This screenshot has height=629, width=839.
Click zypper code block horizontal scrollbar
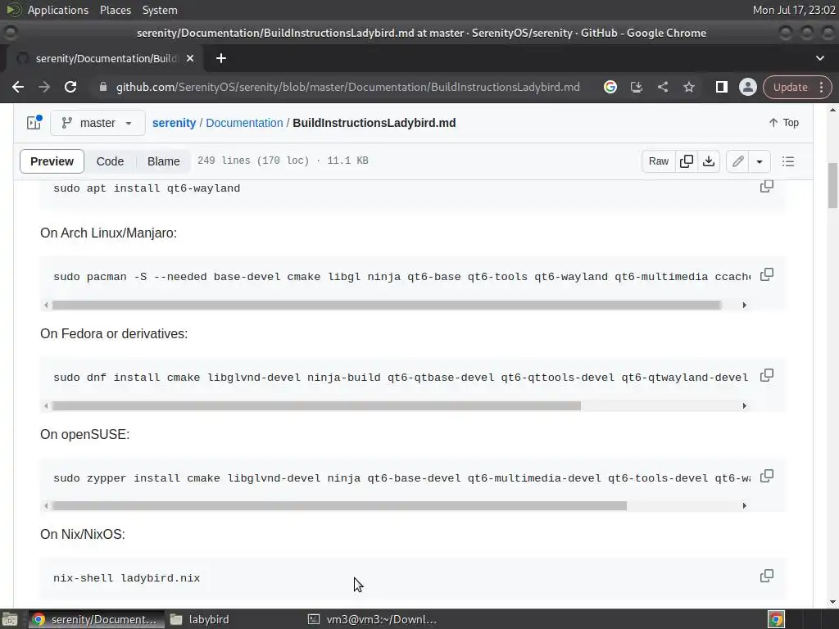(339, 505)
